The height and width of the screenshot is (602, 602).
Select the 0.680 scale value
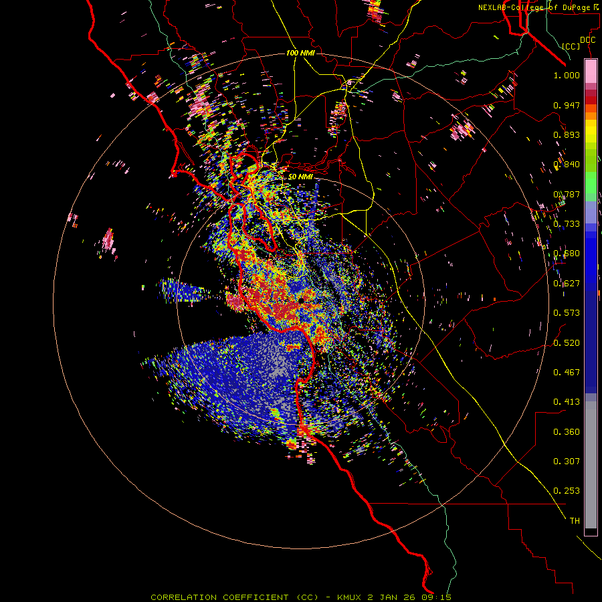(x=567, y=254)
